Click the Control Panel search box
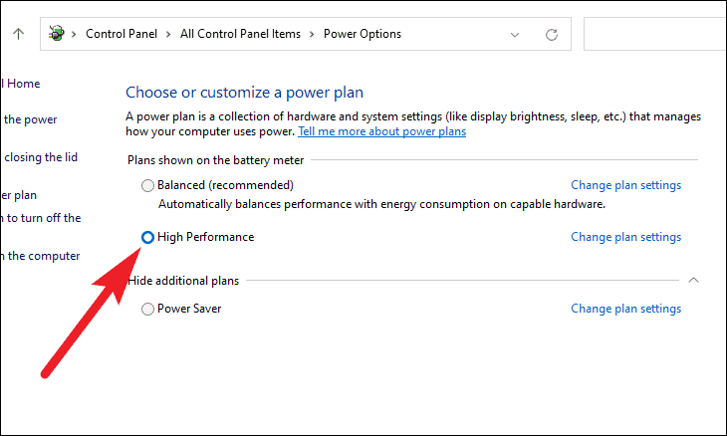This screenshot has width=727, height=436. tap(654, 34)
